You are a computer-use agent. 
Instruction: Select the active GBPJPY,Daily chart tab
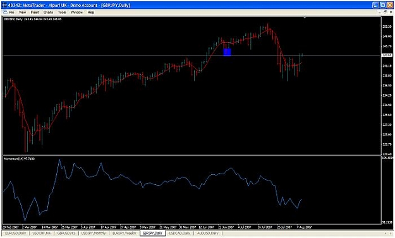click(x=152, y=233)
